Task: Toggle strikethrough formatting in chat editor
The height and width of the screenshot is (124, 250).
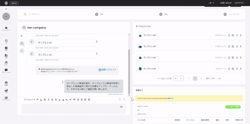Action: pyautogui.click(x=56, y=100)
